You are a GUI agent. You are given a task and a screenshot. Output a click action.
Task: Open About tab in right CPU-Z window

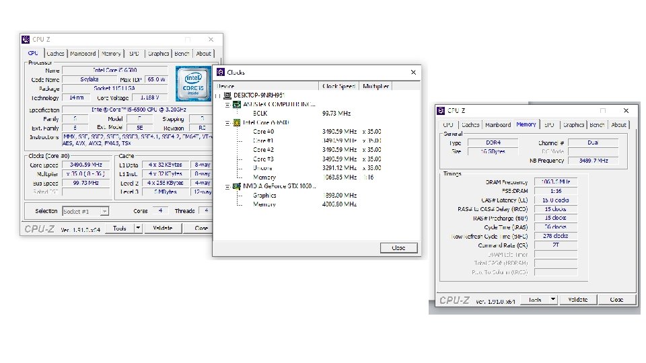[x=618, y=125]
